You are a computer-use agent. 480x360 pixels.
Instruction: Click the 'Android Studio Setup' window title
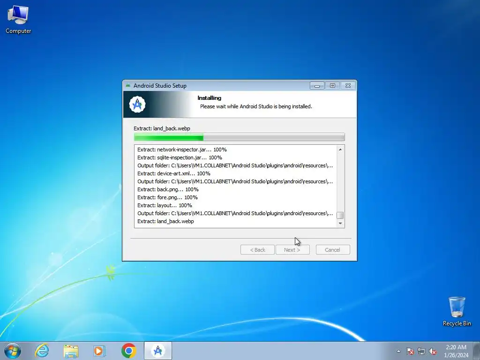point(160,86)
